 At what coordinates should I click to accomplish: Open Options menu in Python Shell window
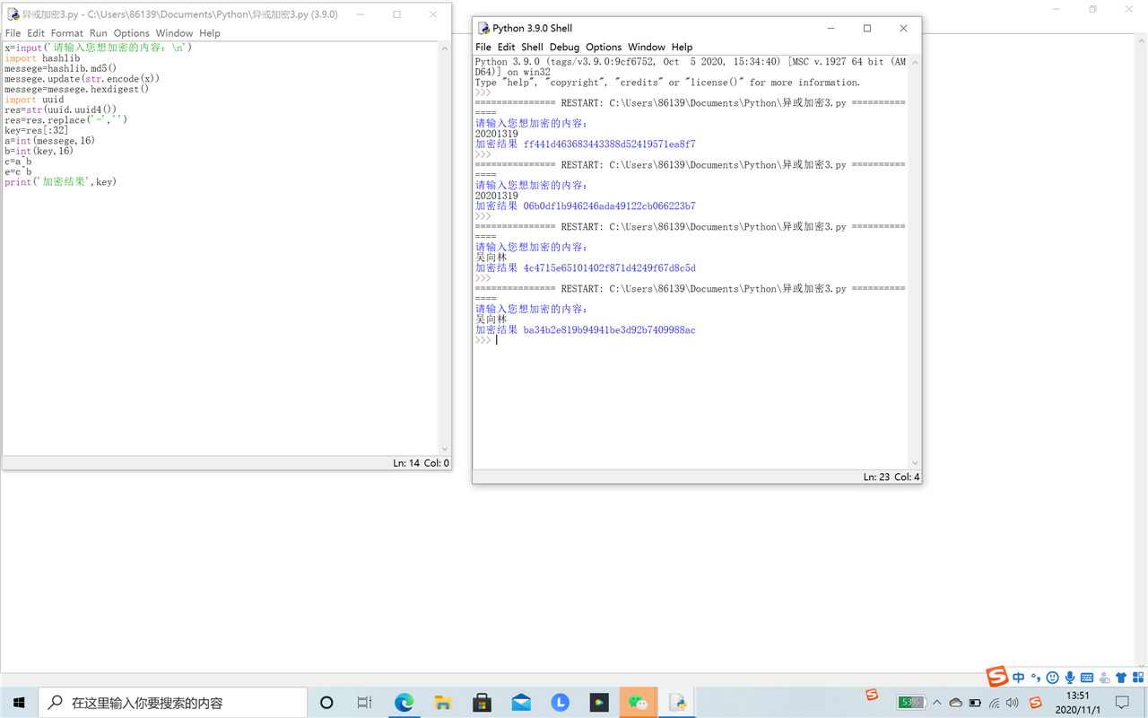click(x=604, y=47)
